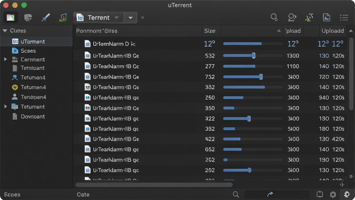Viewport: 355px width, 200px height.
Task: Click the panel layout icon in status bar
Action: pyautogui.click(x=320, y=194)
